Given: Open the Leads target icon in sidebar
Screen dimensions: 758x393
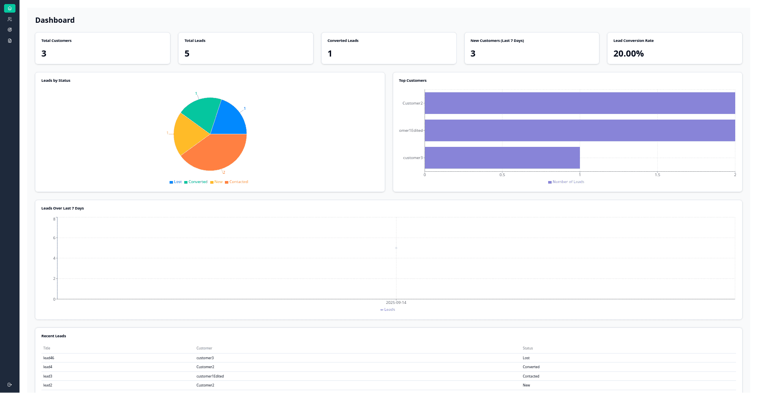Looking at the screenshot, I should tap(9, 29).
